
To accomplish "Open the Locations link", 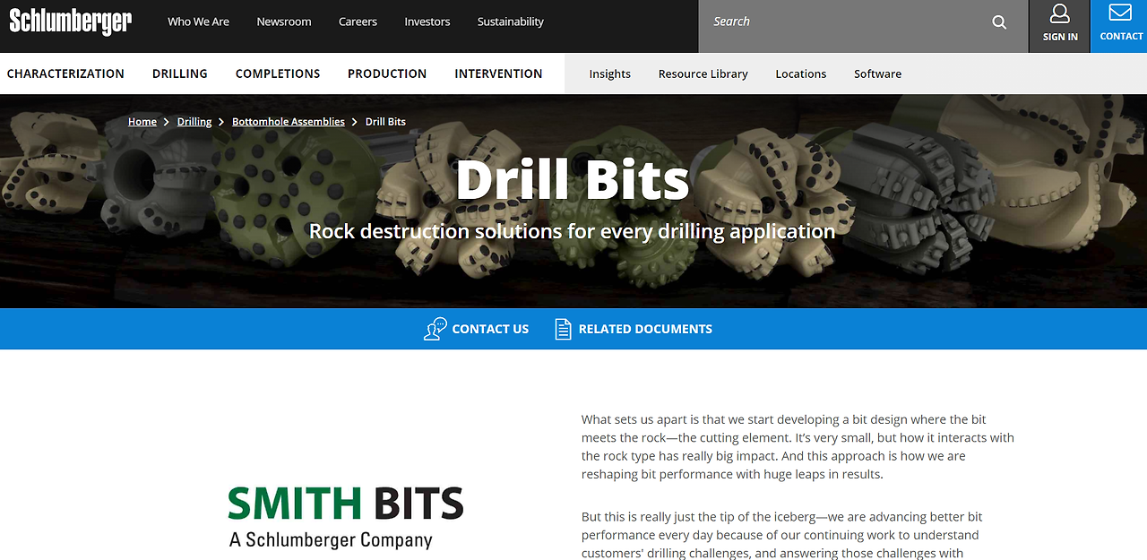I will 801,73.
